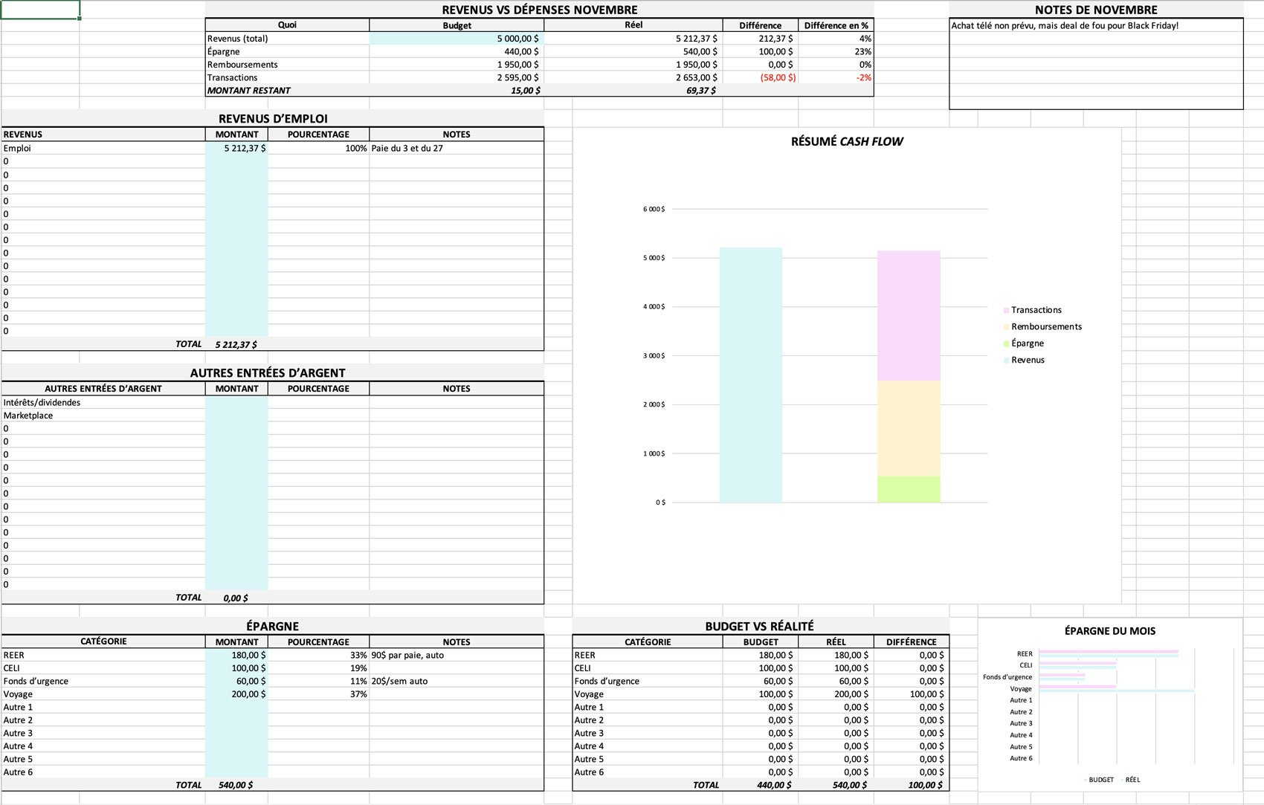Click the Transactions legend entry in cash flow chart
Screen dimensions: 1264x805
pyautogui.click(x=1036, y=310)
